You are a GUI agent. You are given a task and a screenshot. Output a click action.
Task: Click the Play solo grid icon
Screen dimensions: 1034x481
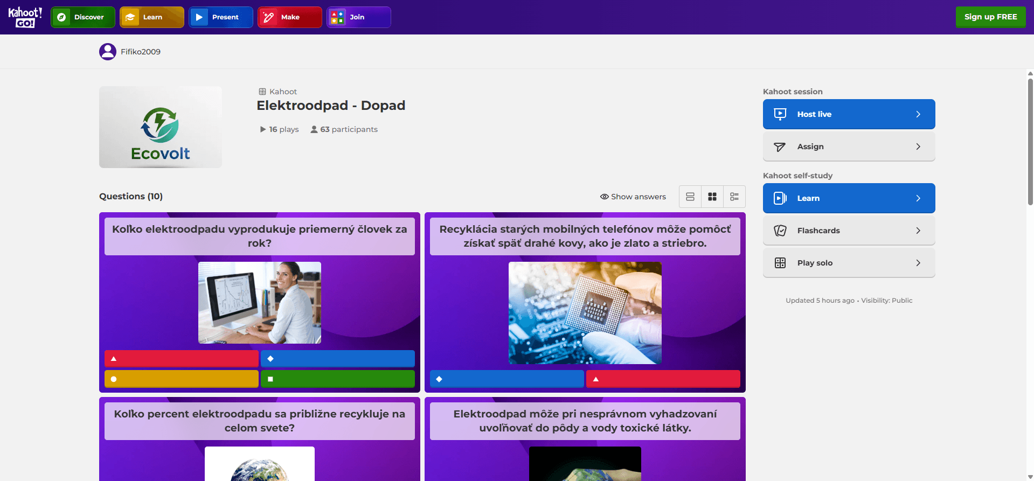point(780,263)
